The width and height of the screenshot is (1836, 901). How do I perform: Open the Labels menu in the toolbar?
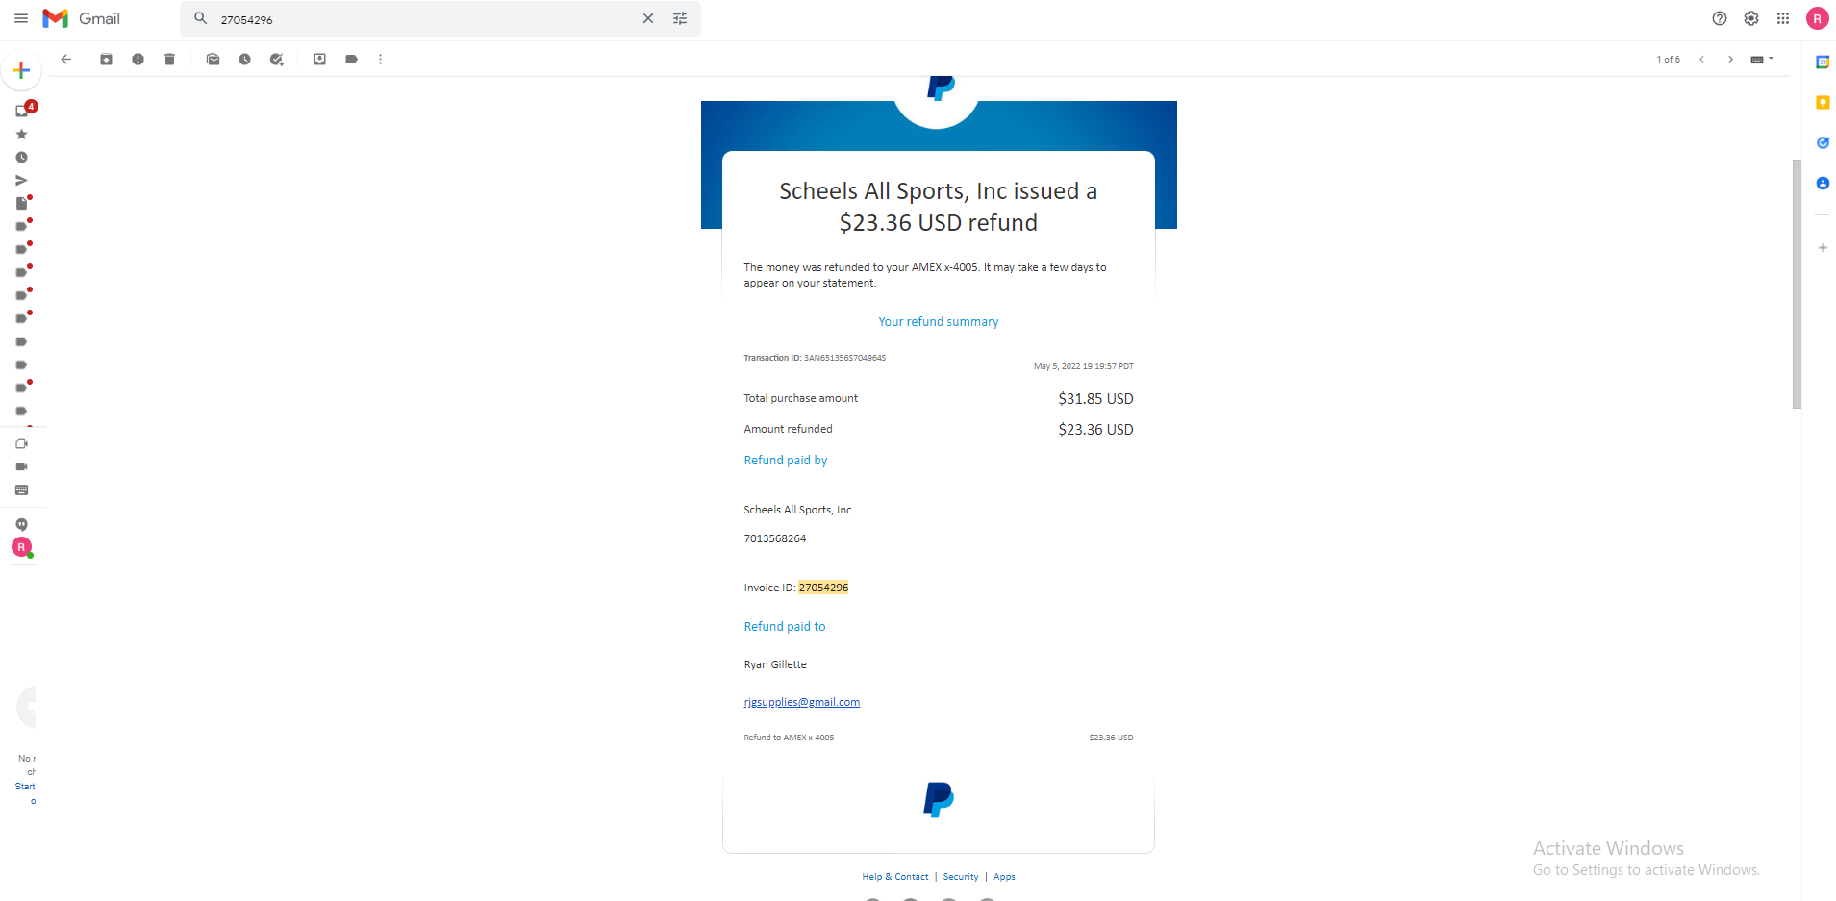[x=351, y=59]
